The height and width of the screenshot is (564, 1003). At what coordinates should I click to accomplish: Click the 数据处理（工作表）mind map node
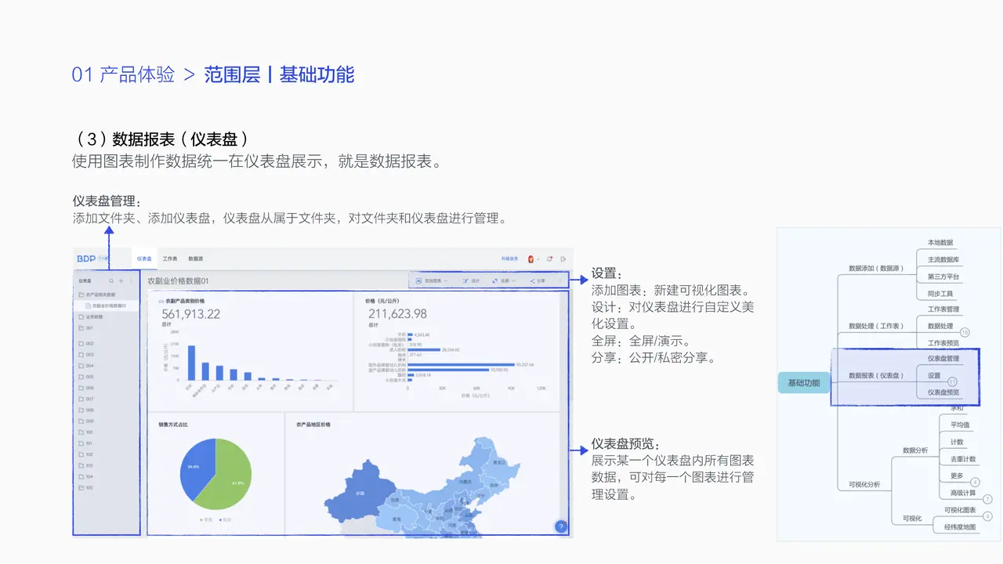876,326
